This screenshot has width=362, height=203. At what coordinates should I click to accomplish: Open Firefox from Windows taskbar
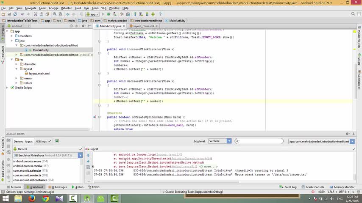[32, 198]
